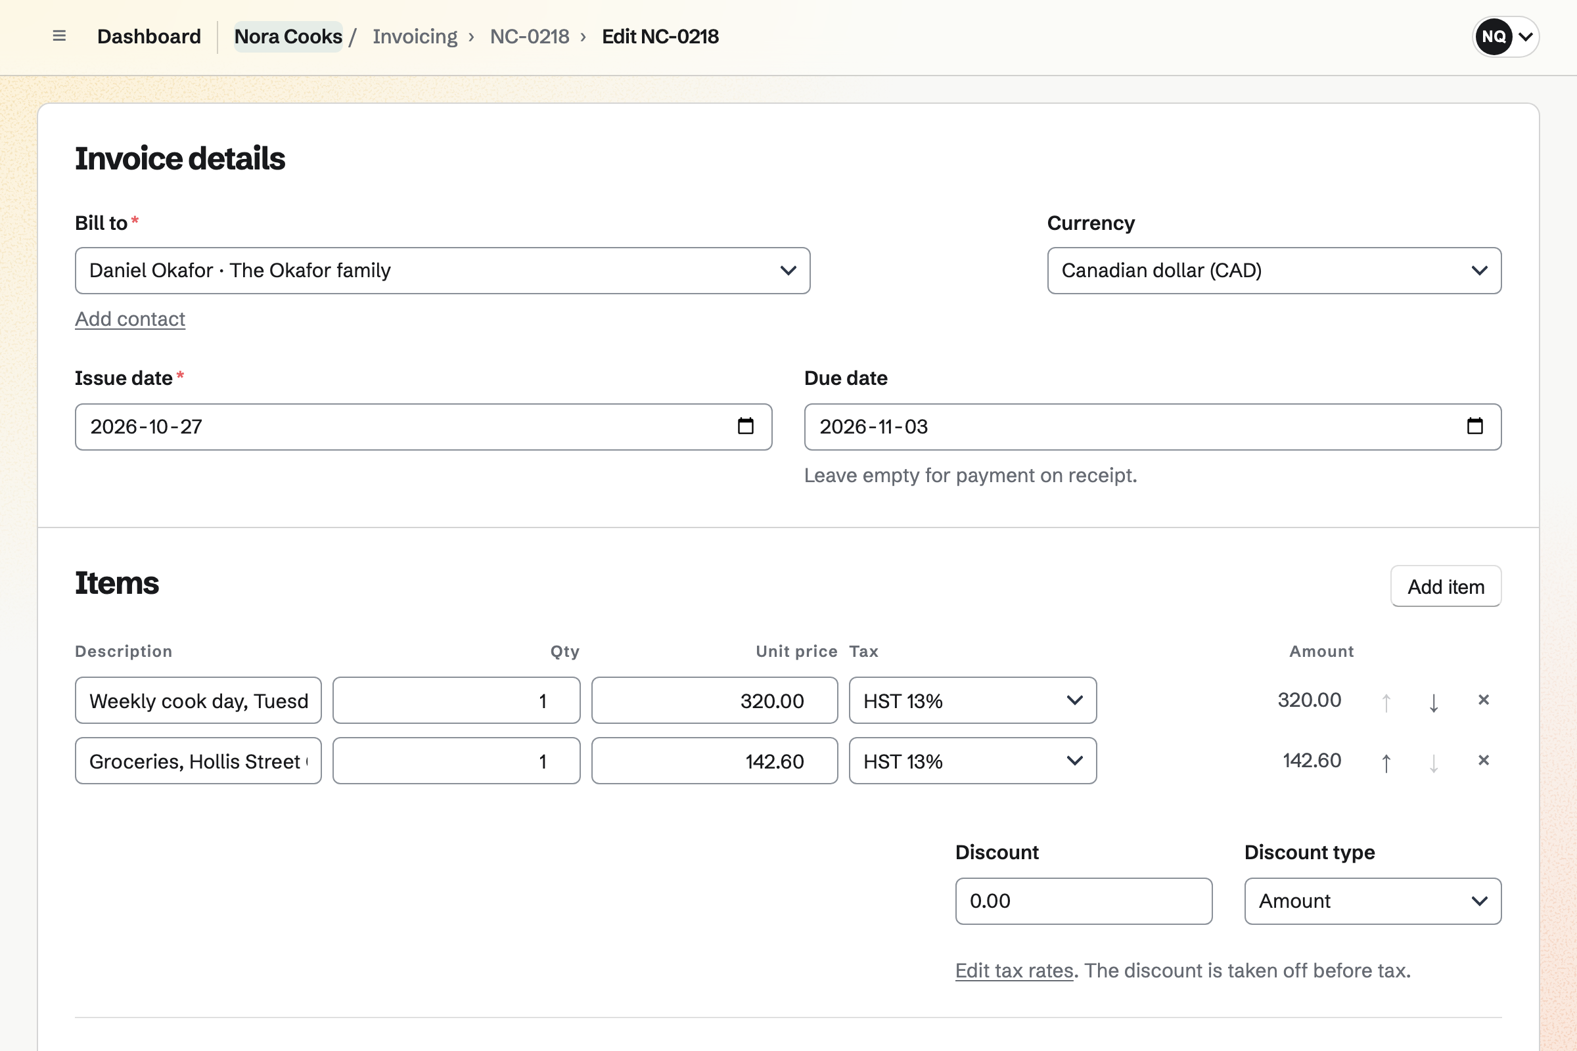Click the Invoice details heading
The width and height of the screenshot is (1577, 1051).
pos(179,159)
